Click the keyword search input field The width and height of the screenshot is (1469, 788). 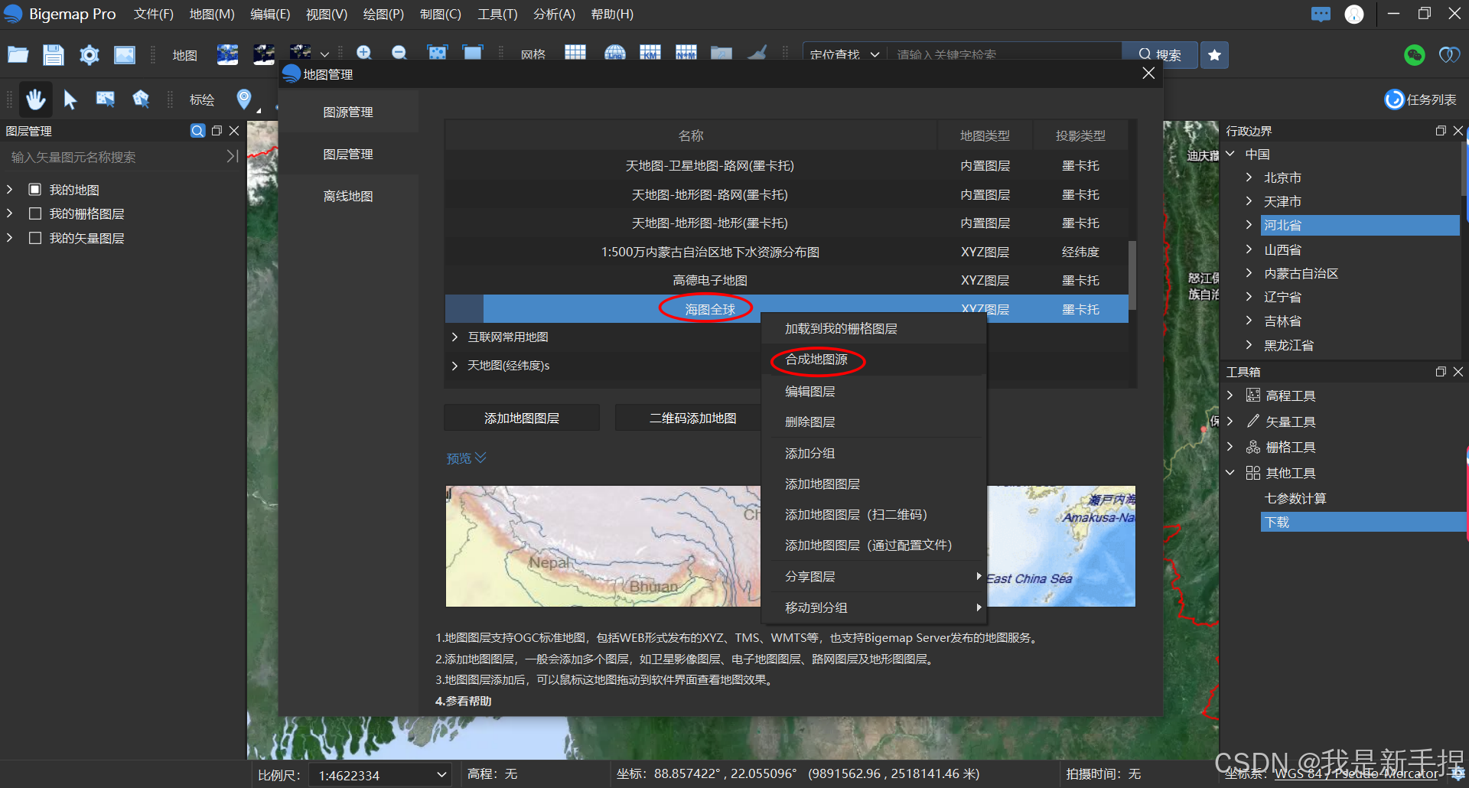click(x=1004, y=55)
